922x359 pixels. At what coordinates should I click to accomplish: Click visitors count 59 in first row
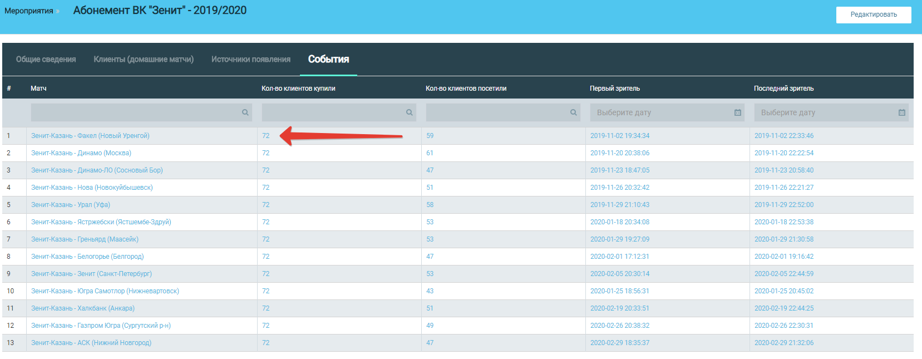point(430,136)
